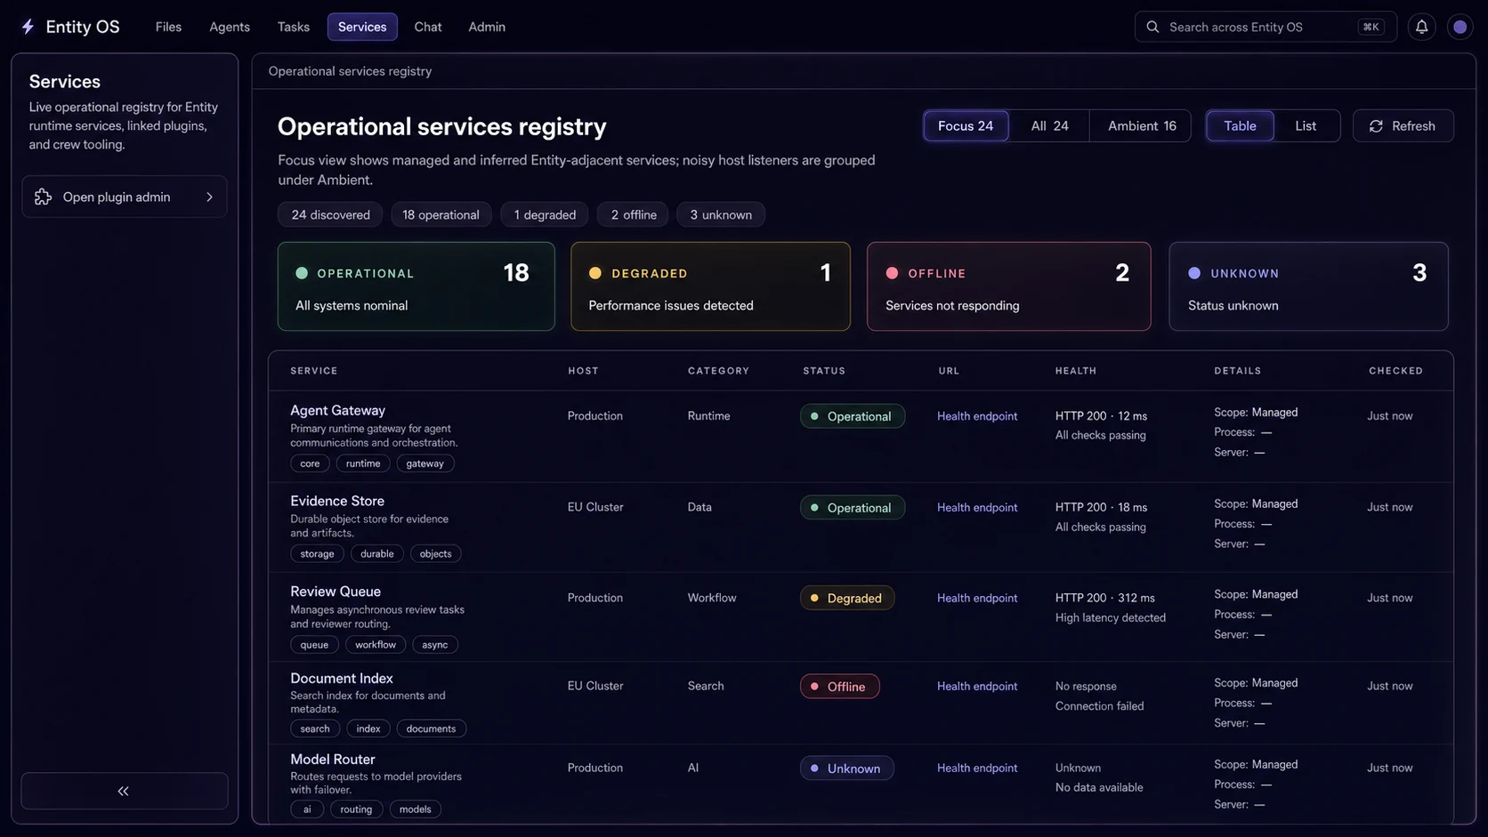Click the yellow Degraded card dot

[595, 273]
